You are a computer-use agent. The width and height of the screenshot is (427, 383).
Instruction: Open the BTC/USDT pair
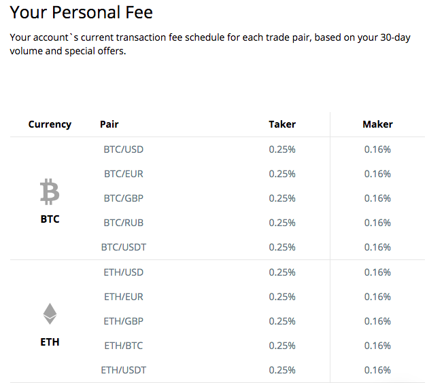pos(123,247)
